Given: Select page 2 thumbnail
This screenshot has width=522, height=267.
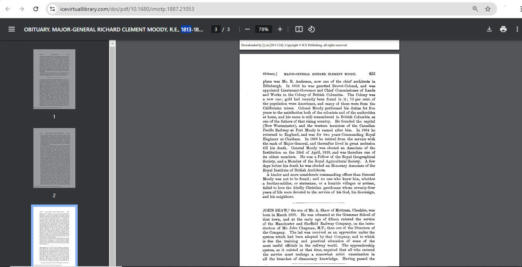Looking at the screenshot, I should pos(54,158).
